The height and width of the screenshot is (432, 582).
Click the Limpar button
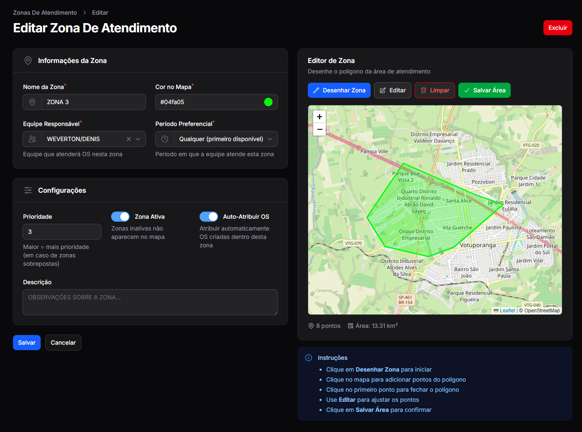pyautogui.click(x=435, y=90)
